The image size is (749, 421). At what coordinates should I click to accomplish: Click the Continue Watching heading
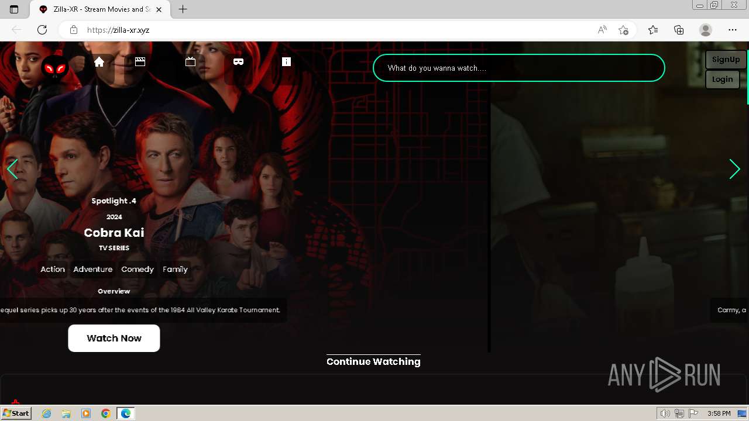pos(373,361)
